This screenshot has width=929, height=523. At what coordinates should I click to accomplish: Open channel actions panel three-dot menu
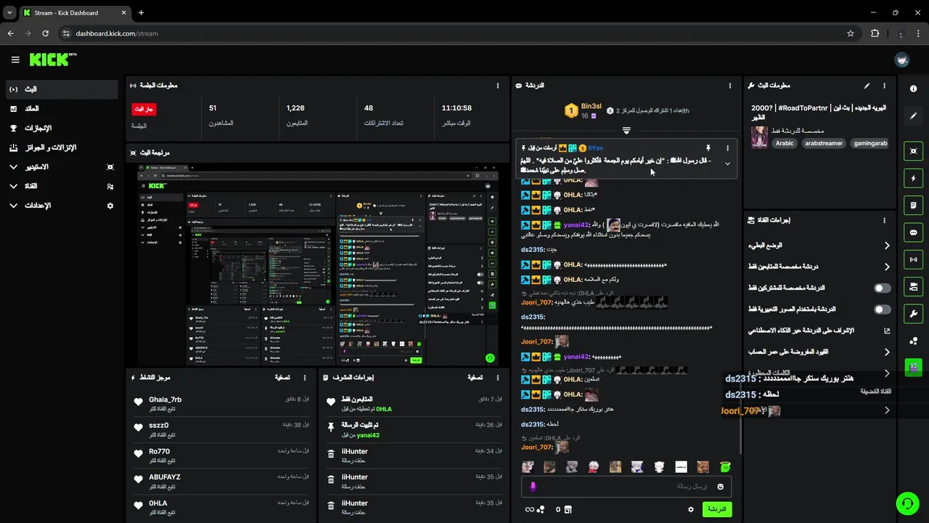pos(884,220)
